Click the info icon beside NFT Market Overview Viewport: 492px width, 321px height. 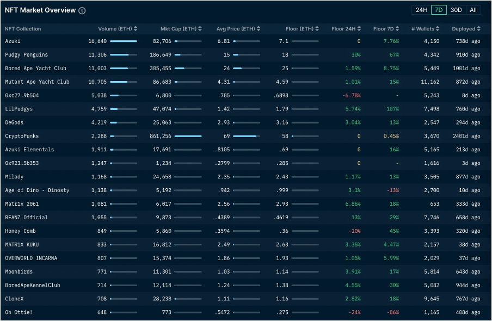(x=82, y=11)
